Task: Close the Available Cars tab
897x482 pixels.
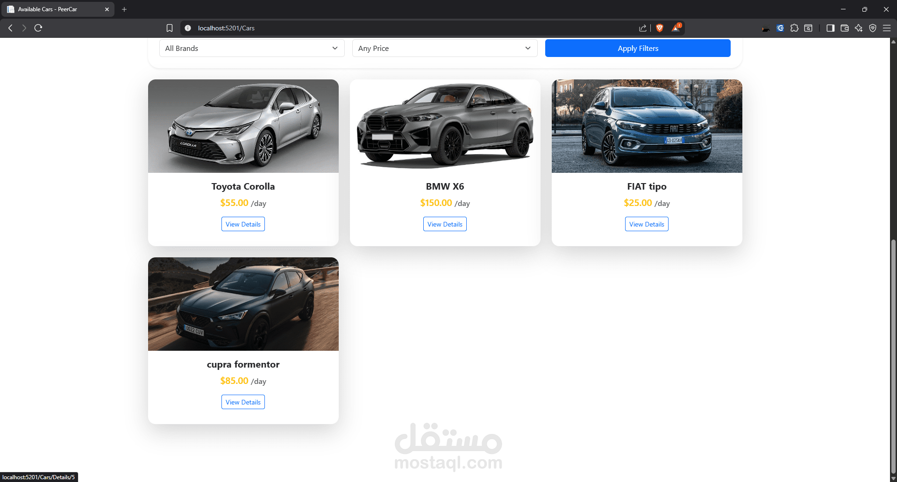Action: [107, 9]
